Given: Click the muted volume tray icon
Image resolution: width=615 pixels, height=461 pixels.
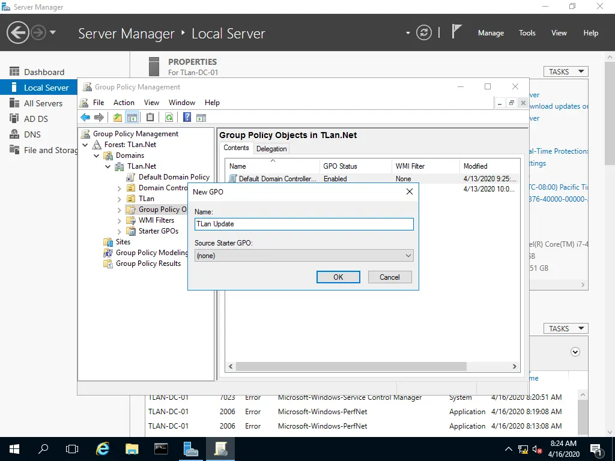Looking at the screenshot, I should [x=537, y=449].
